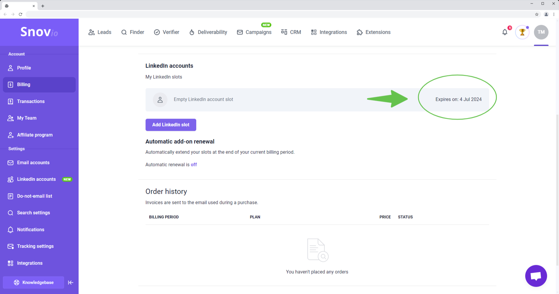Image resolution: width=559 pixels, height=294 pixels.
Task: Go to Profile in sidebar
Action: (x=39, y=68)
